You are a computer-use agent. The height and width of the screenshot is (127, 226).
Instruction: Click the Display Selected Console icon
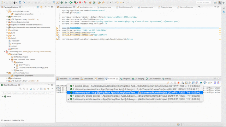(x=205, y=83)
